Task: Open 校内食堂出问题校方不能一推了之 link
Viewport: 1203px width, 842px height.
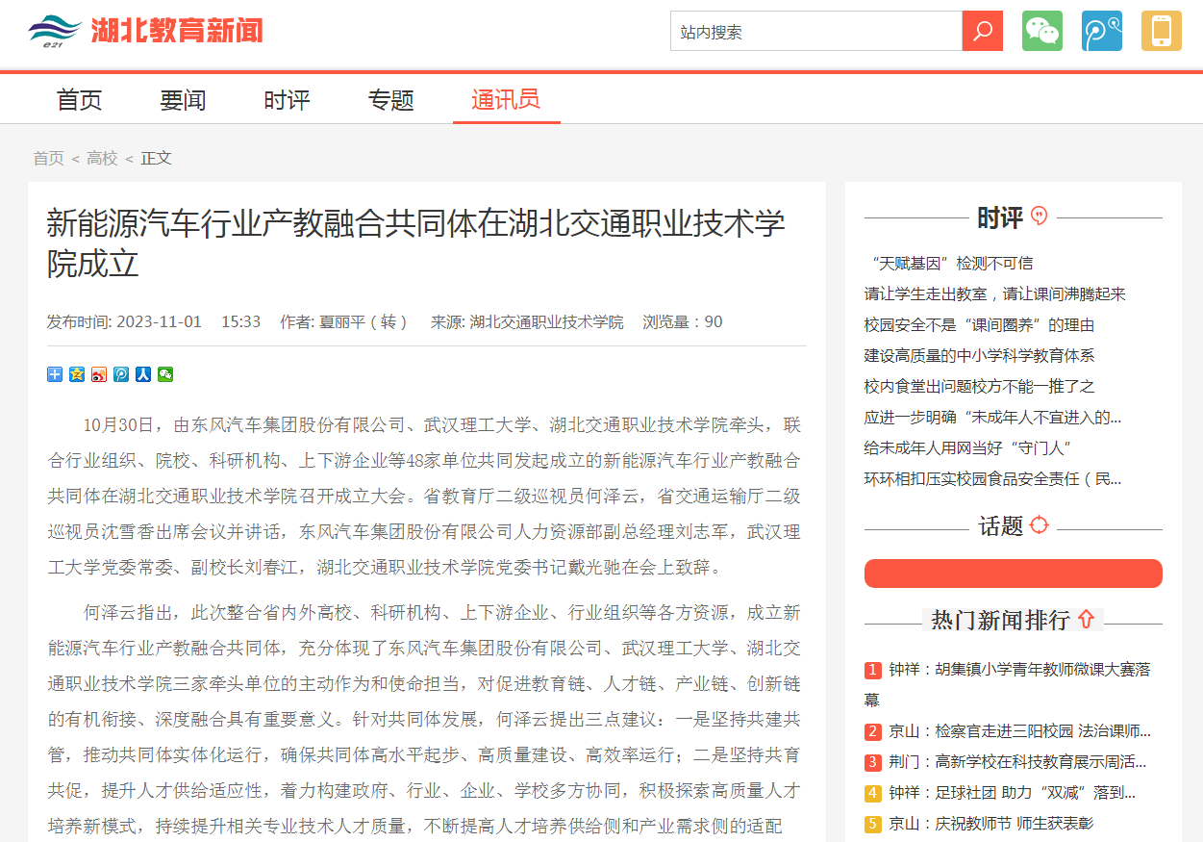Action: [x=980, y=386]
